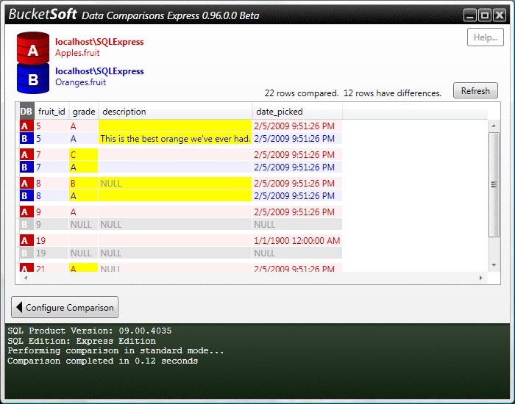Image resolution: width=515 pixels, height=404 pixels.
Task: Go back to Configure Comparison
Action: point(65,307)
